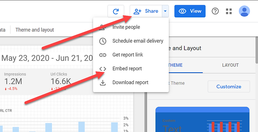Select Download report option
The width and height of the screenshot is (258, 132).
(131, 82)
